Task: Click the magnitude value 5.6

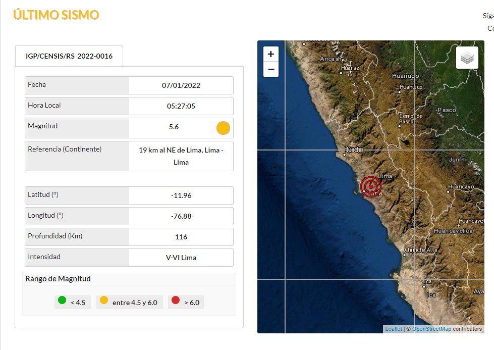Action: coord(174,127)
